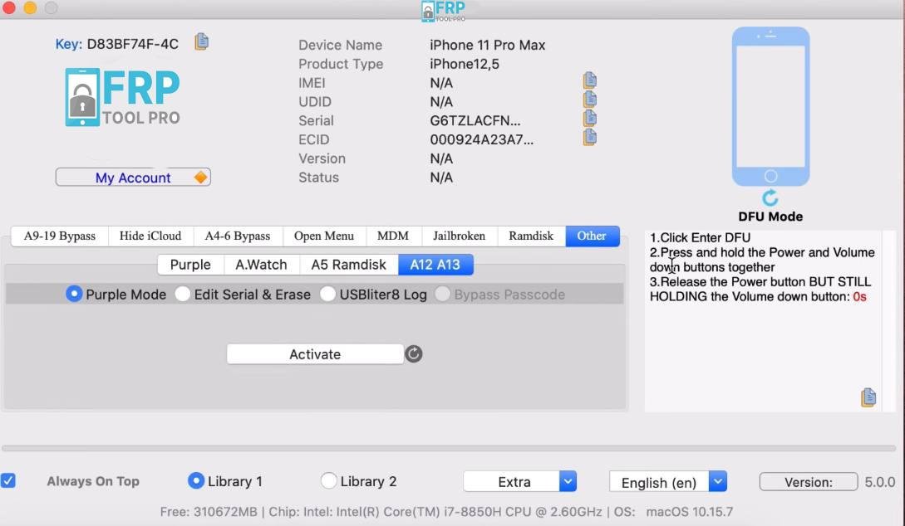Click the DFU instructions log text area
Viewport: 905px width, 526px height.
click(762, 321)
